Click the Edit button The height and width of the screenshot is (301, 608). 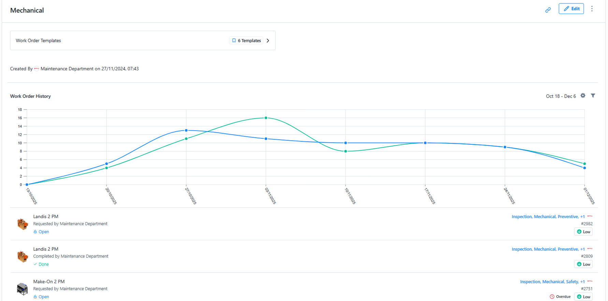pyautogui.click(x=571, y=9)
